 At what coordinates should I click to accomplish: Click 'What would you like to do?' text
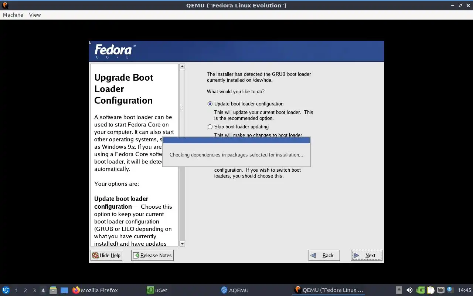pyautogui.click(x=236, y=91)
